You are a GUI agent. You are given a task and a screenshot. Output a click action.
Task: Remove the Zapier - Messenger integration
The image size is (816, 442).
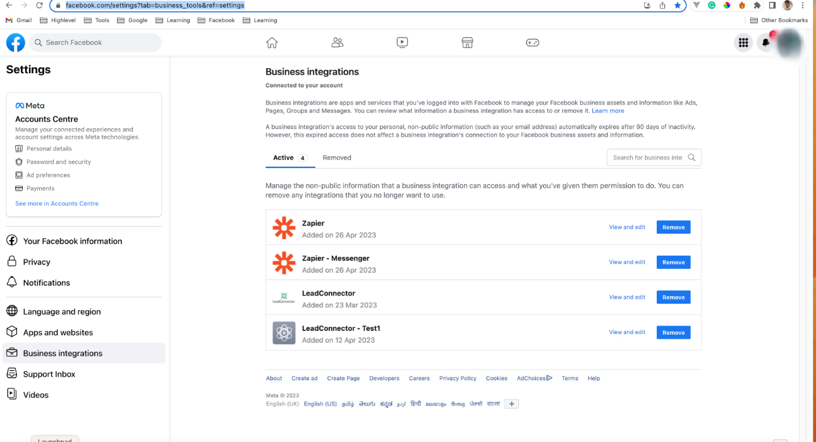[674, 262]
